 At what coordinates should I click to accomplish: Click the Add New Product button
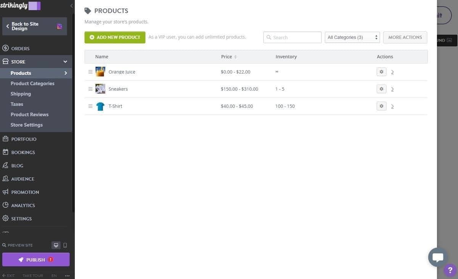pos(114,37)
